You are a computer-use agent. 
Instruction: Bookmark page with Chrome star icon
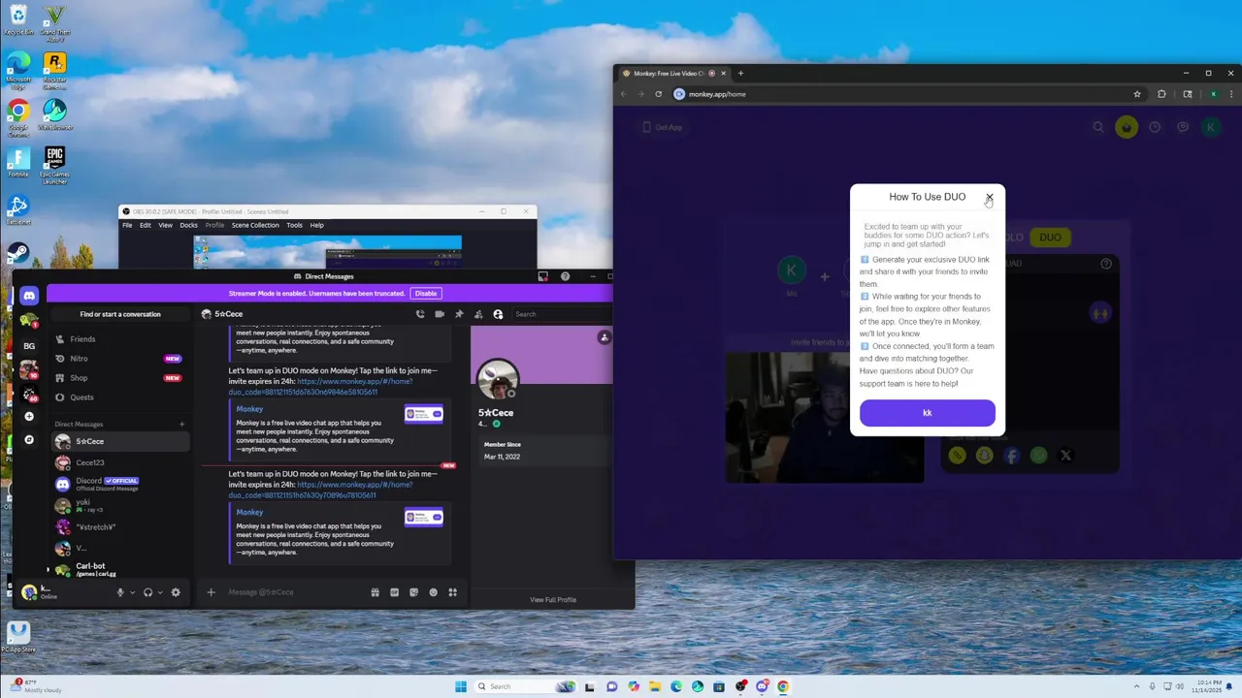coord(1137,94)
